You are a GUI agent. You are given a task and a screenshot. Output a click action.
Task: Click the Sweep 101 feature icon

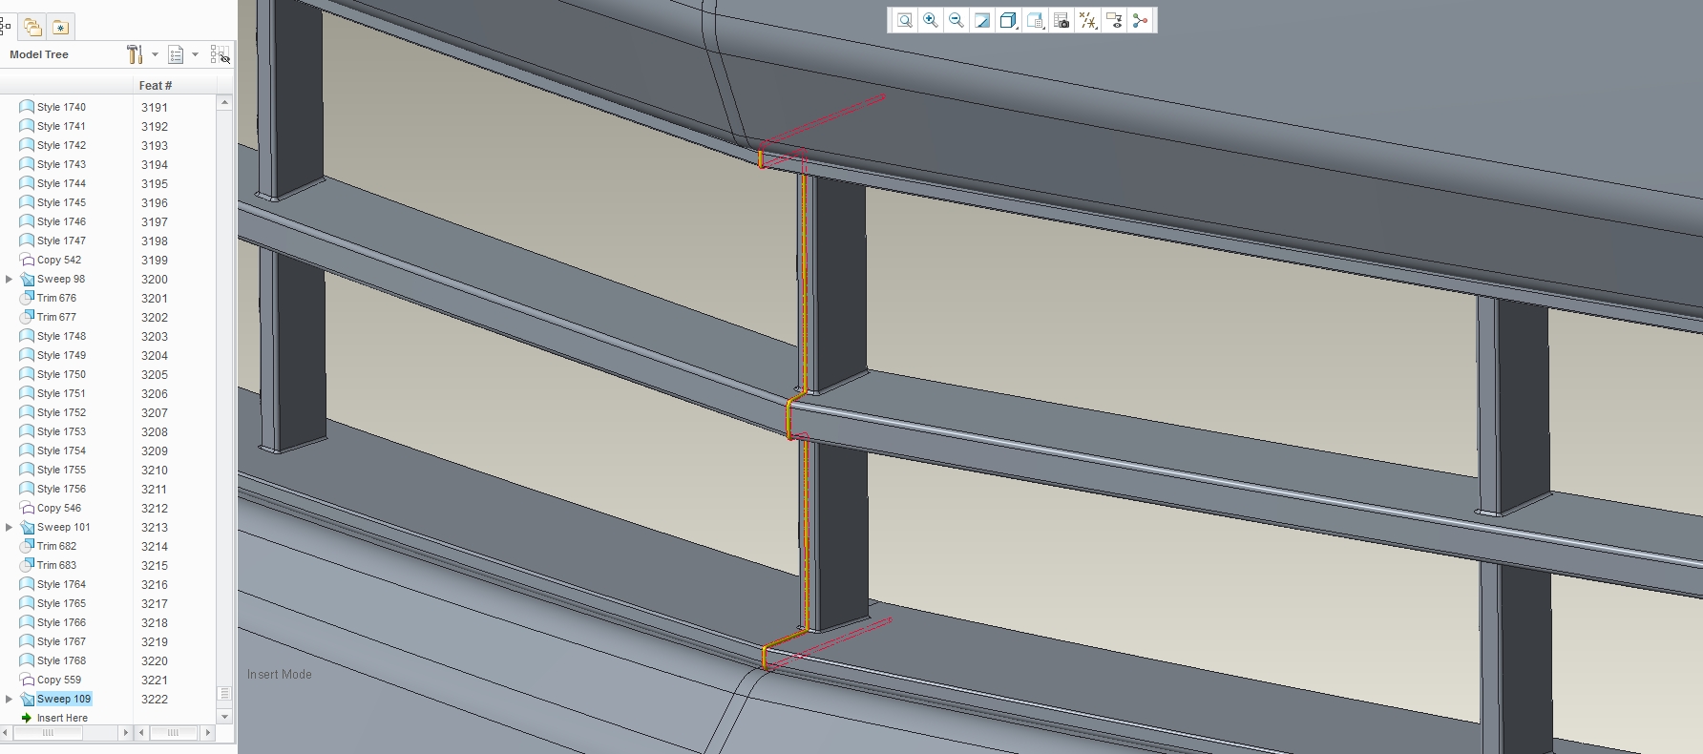click(27, 527)
